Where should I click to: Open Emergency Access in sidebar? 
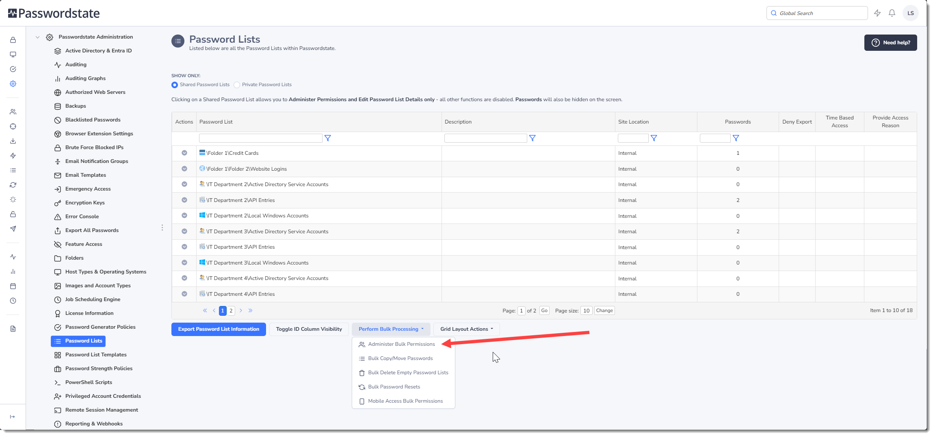(88, 189)
